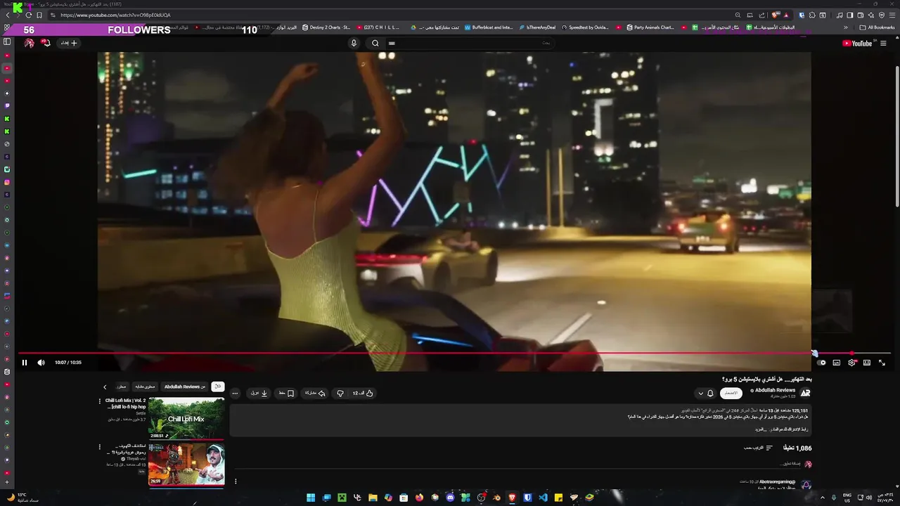Open Party Animals Chart bookmark
Viewport: 900px width, 506px height.
(650, 27)
